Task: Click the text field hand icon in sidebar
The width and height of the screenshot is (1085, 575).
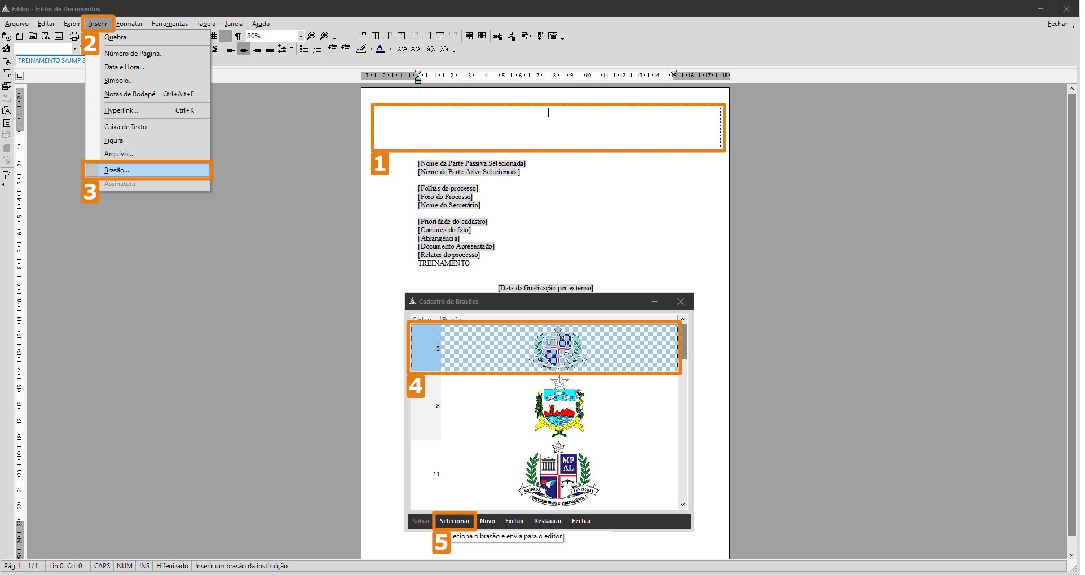Action: [x=7, y=61]
